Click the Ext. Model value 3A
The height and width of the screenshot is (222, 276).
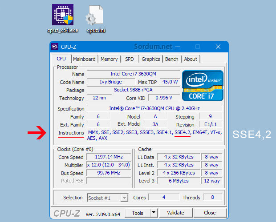point(155,124)
